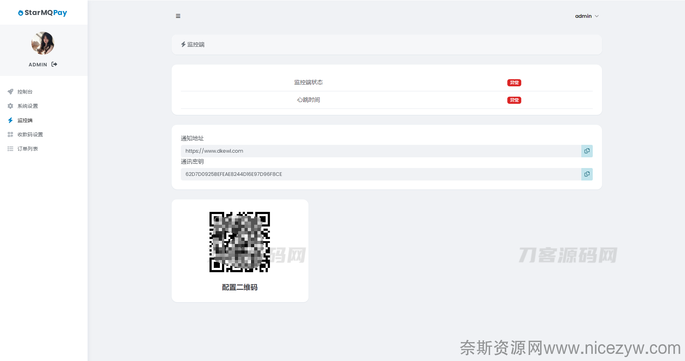Click the 异常 badge for 监控端状态

click(x=514, y=83)
